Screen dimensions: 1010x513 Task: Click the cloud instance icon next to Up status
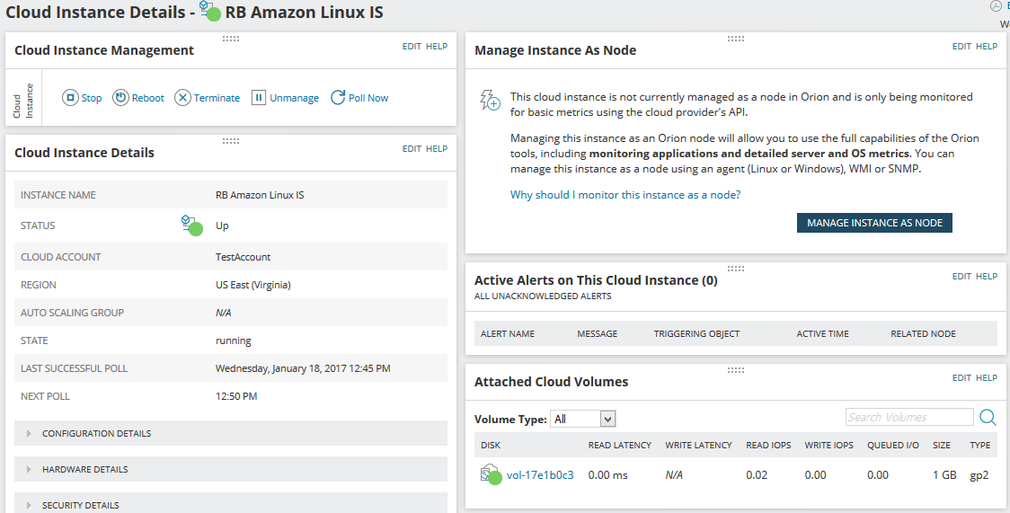tap(192, 226)
